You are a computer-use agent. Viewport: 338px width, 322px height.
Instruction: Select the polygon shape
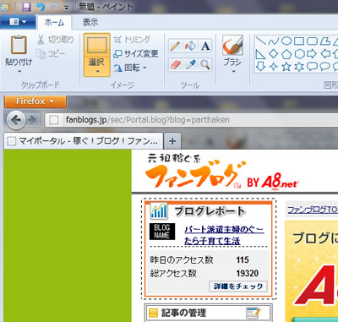coord(325,41)
